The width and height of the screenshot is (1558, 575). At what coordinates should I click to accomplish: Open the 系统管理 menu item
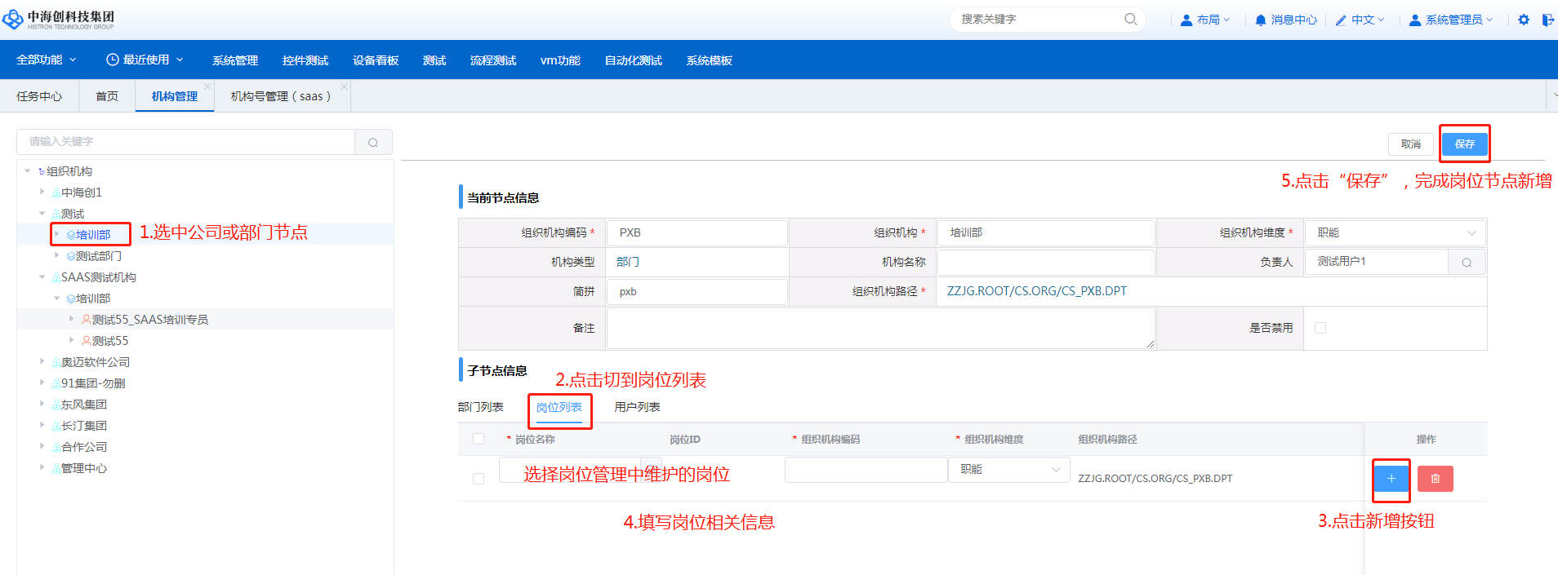pyautogui.click(x=235, y=60)
